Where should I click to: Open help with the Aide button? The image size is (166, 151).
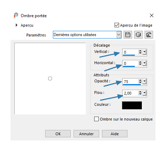115,134
